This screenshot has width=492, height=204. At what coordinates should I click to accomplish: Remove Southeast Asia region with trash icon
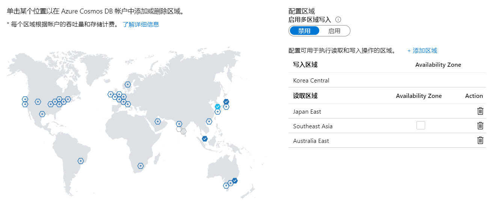480,126
